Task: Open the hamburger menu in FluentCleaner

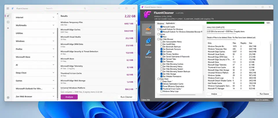Action: point(8,8)
